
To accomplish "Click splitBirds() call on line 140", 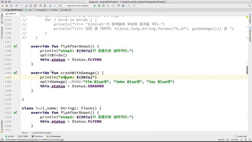I will 54,55.
